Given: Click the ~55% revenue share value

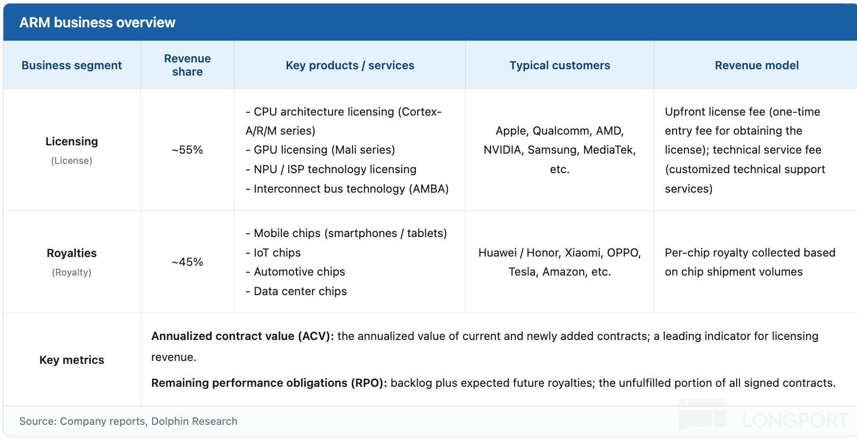Looking at the screenshot, I should tap(187, 150).
